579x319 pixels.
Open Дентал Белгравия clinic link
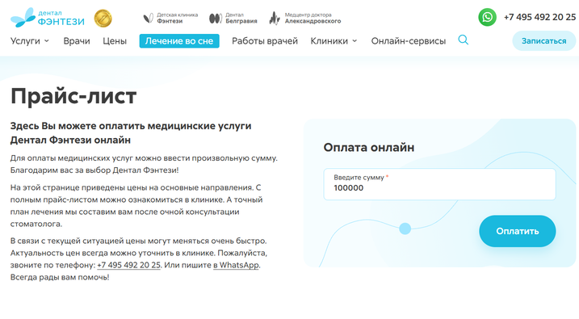point(233,18)
